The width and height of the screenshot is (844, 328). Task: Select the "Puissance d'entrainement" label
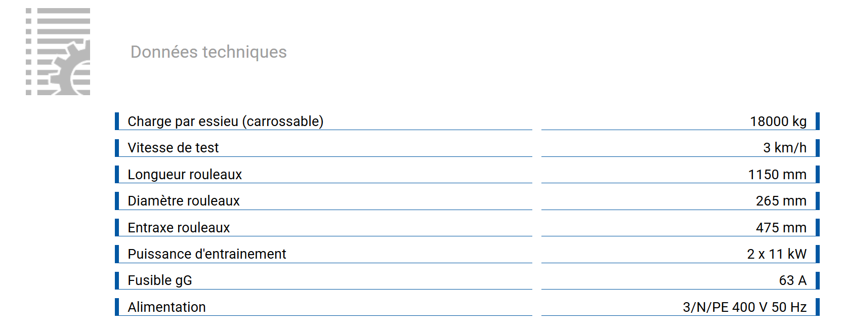tap(206, 254)
